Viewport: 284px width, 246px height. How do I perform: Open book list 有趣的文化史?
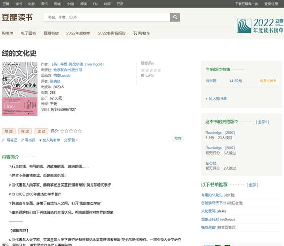[x=211, y=195]
